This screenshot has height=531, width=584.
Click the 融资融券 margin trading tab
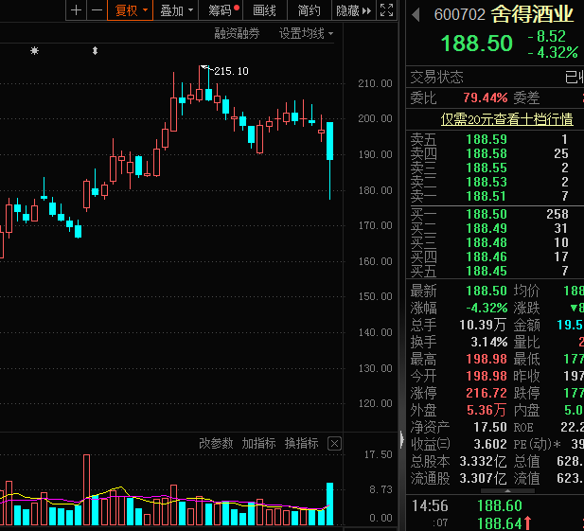pos(237,33)
